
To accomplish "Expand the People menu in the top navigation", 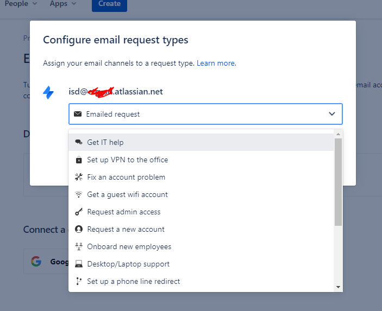I will coord(21,4).
